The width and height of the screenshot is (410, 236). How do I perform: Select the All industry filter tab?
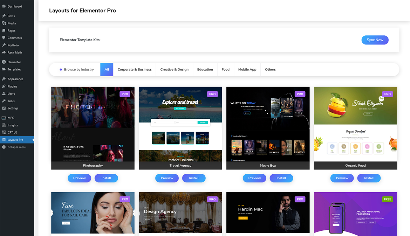[x=107, y=70]
